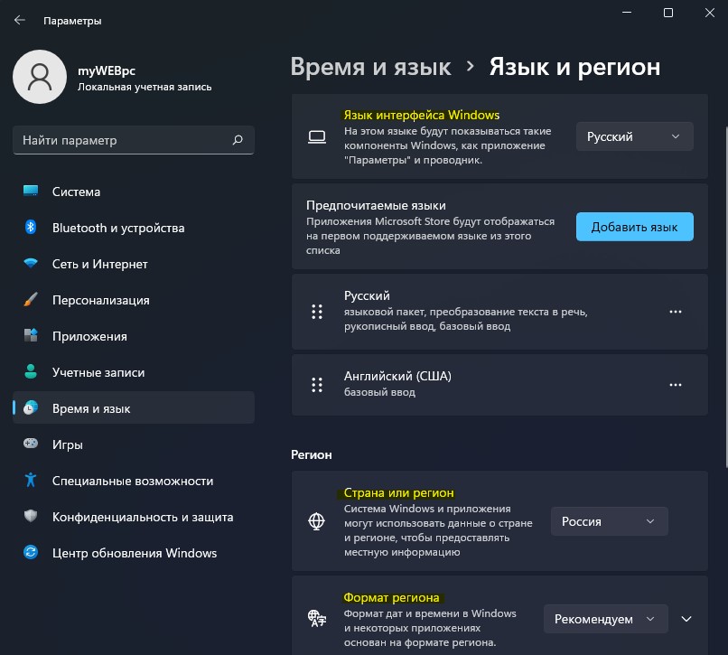
Task: Click the Учетные записи person icon
Action: pos(31,371)
